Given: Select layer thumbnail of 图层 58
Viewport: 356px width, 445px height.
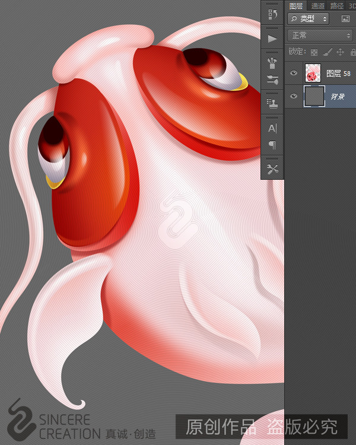Looking at the screenshot, I should 313,73.
